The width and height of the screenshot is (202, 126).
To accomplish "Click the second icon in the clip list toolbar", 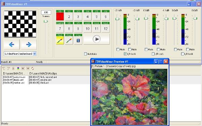I will pyautogui.click(x=8, y=69).
